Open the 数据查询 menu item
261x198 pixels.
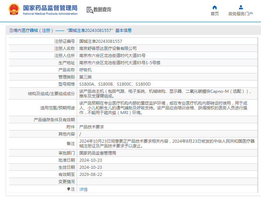[102, 10]
